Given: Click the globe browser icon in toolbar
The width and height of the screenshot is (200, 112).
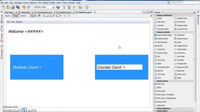Looking at the screenshot, I should (58, 7).
